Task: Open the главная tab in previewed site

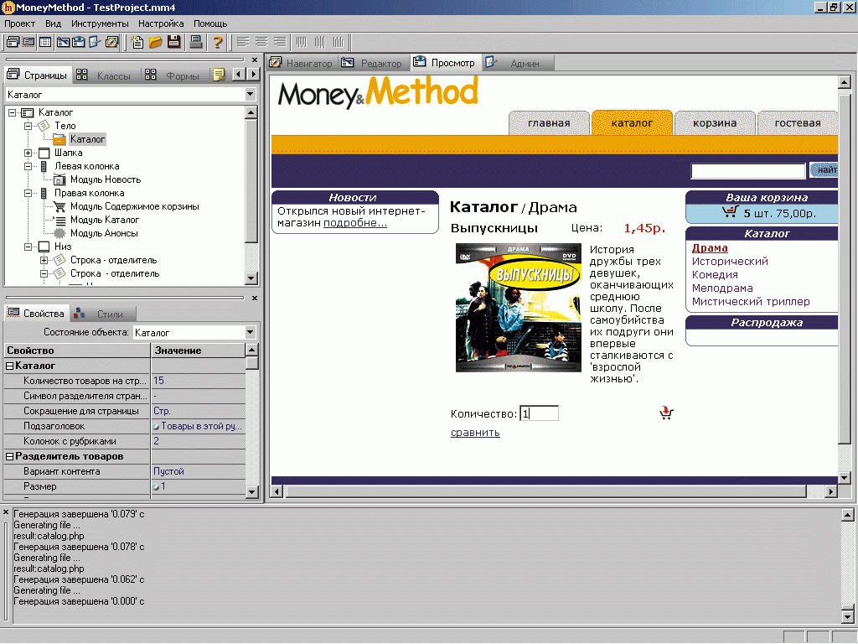Action: click(549, 123)
